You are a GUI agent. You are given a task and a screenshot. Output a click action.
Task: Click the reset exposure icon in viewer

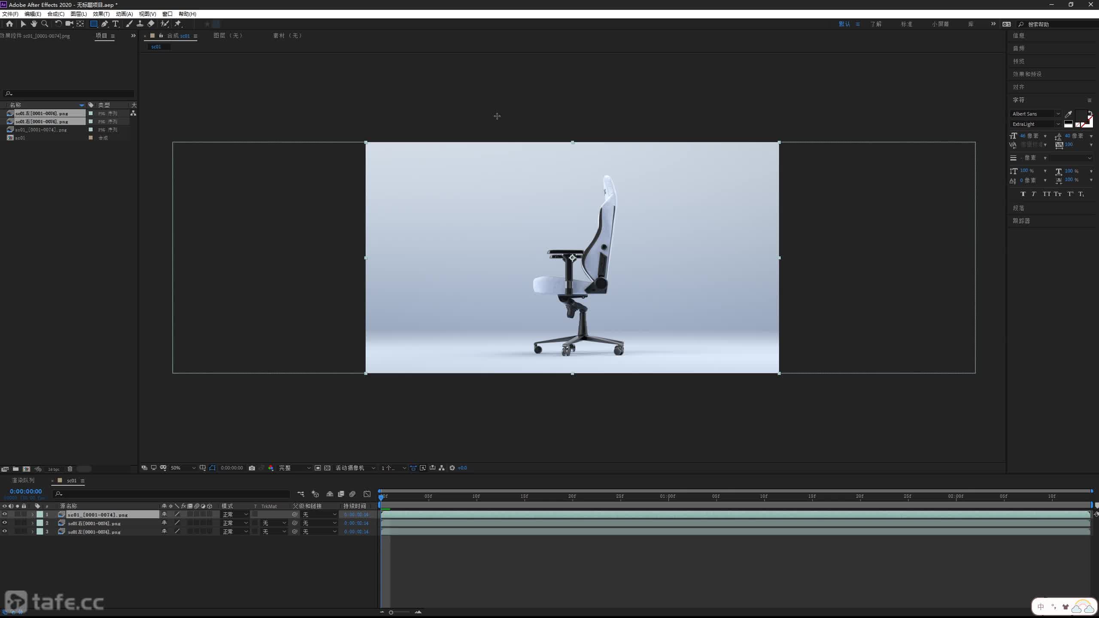tap(452, 468)
